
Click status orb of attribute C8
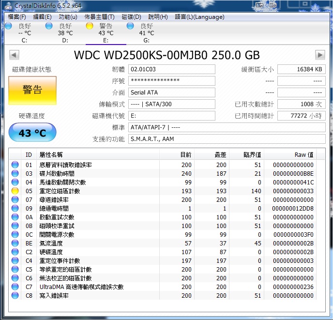tap(15, 295)
